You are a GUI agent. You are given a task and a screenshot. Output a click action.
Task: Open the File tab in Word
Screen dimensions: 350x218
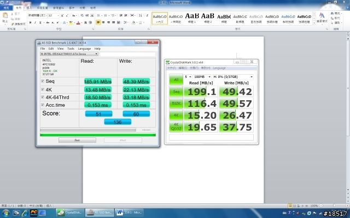pyautogui.click(x=6, y=8)
